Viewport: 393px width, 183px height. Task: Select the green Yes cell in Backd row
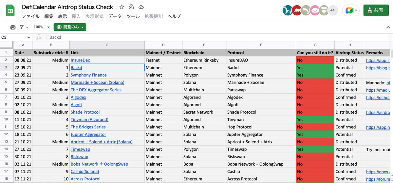coord(315,68)
